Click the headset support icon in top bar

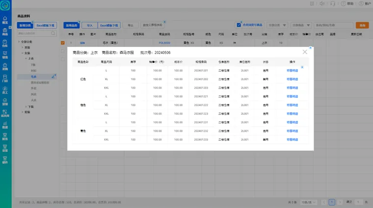tap(333, 3)
